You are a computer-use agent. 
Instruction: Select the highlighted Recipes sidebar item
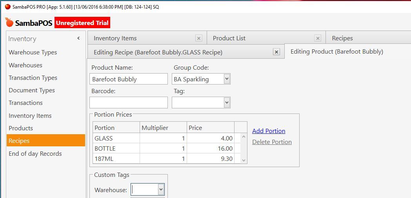click(x=46, y=141)
